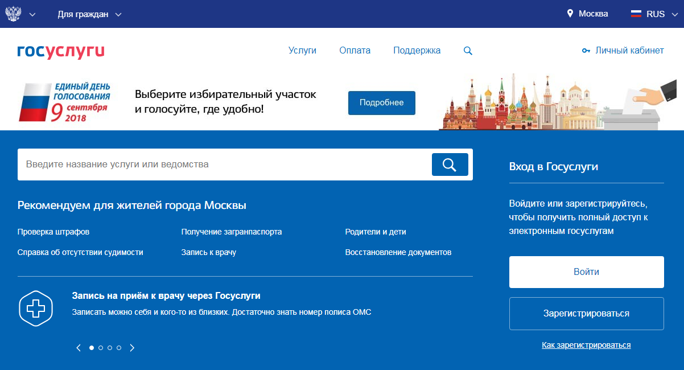Click the key icon beside Личный кабинет
The width and height of the screenshot is (684, 370).
tap(586, 51)
